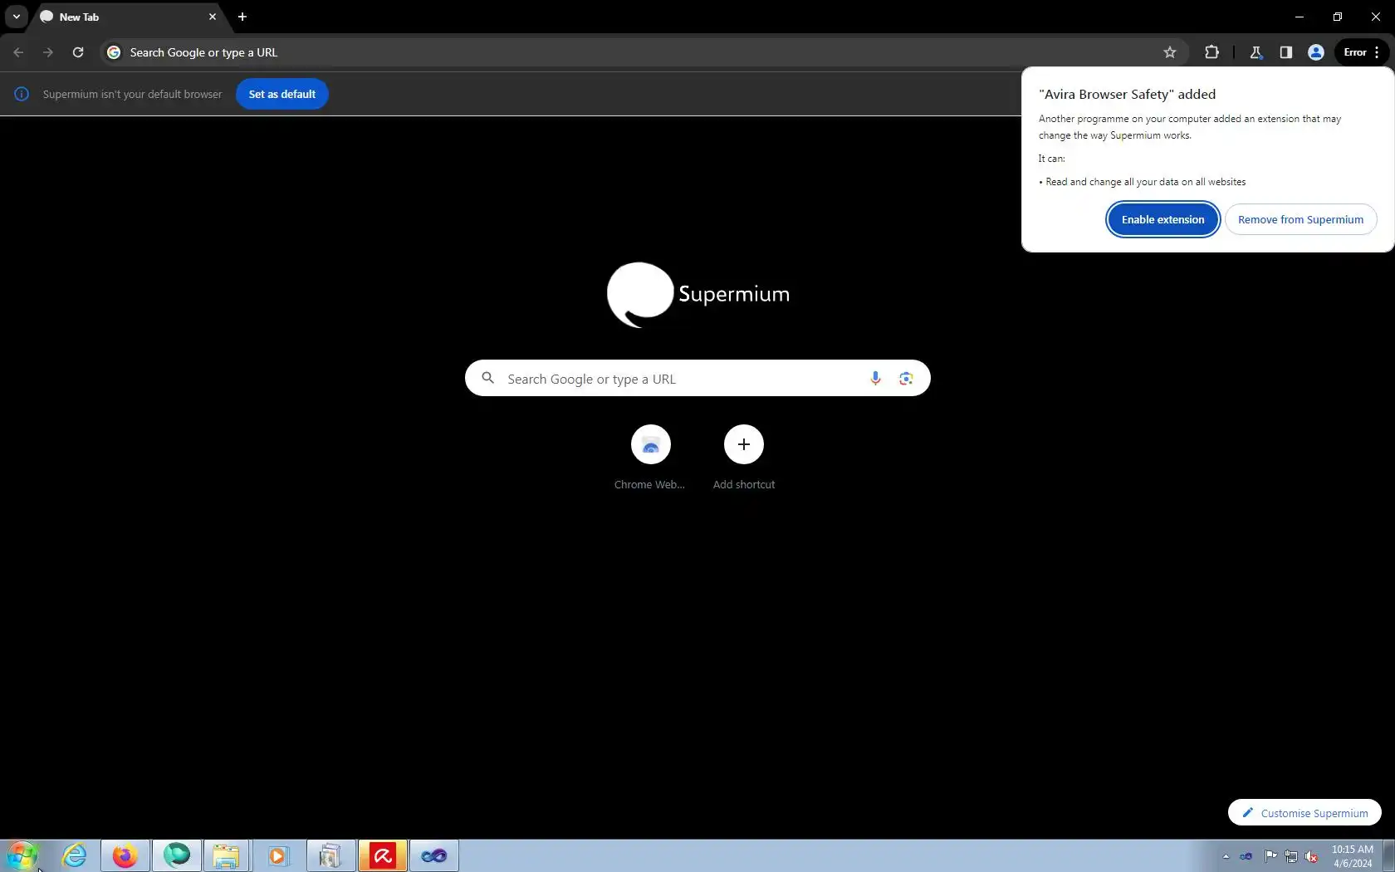
Task: Search by image with the lens icon
Action: click(906, 379)
